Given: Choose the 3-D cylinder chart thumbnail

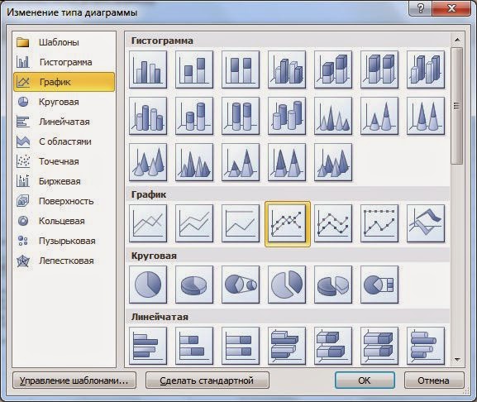Looking at the screenshot, I should click(x=287, y=116).
